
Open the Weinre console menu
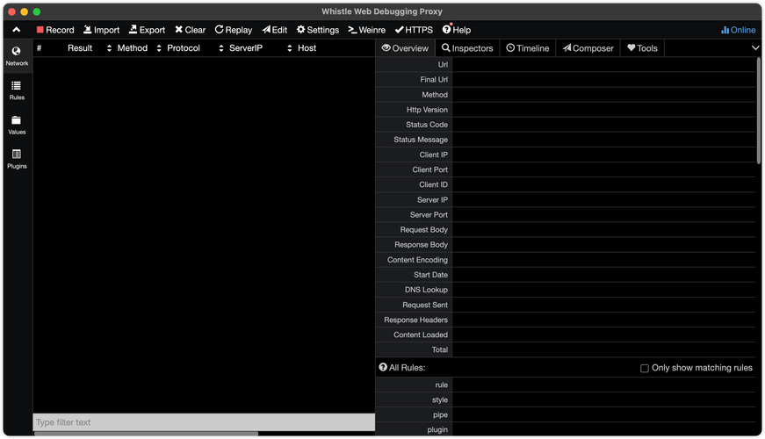click(366, 30)
